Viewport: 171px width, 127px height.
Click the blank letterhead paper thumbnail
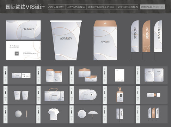[x=120, y=75]
